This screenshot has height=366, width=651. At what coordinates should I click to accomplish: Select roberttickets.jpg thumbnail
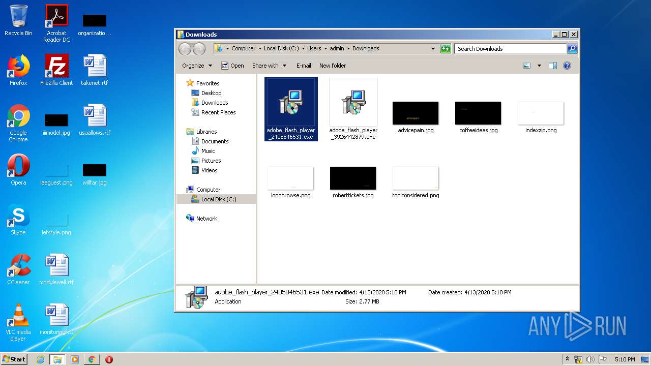[353, 182]
